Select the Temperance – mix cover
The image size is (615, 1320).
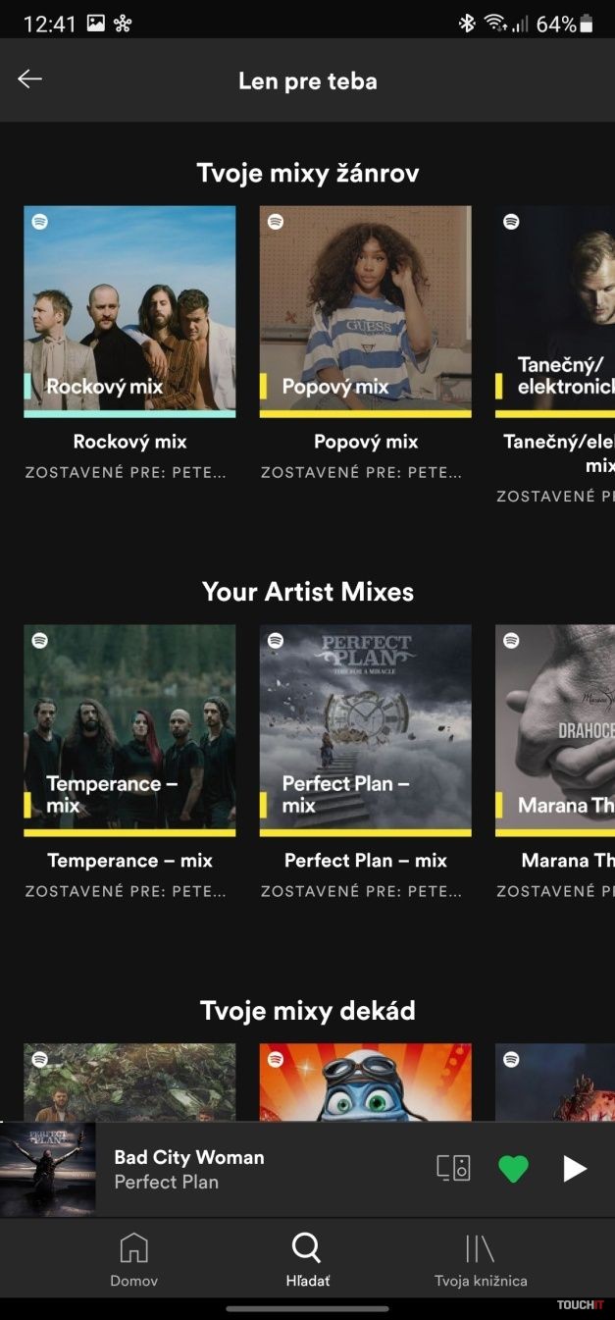pos(129,730)
